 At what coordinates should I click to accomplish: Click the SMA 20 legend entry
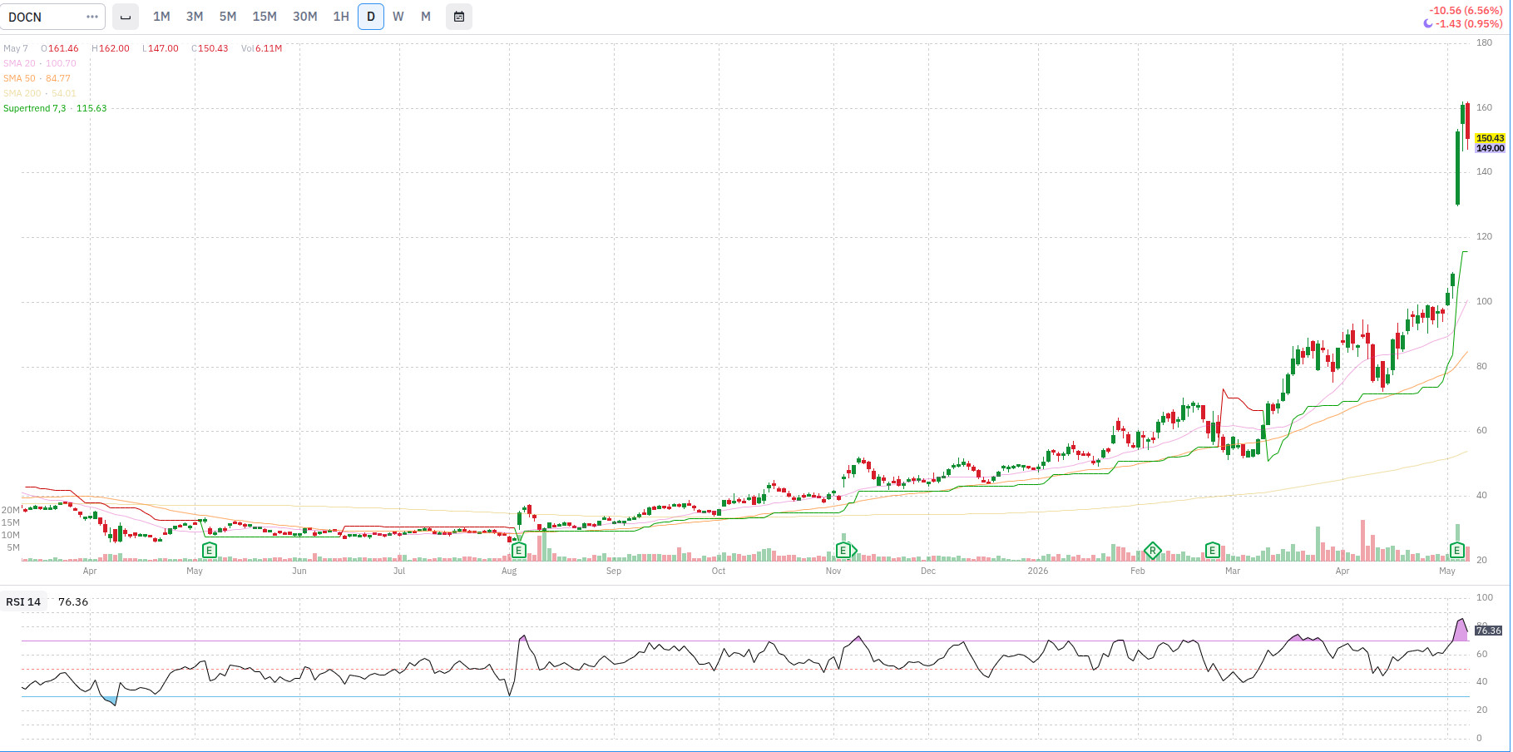[x=40, y=63]
